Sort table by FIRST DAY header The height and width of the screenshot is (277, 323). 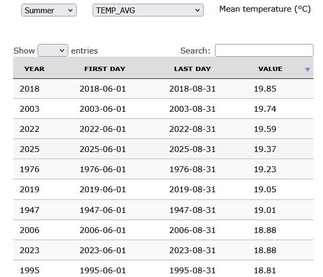click(x=104, y=69)
